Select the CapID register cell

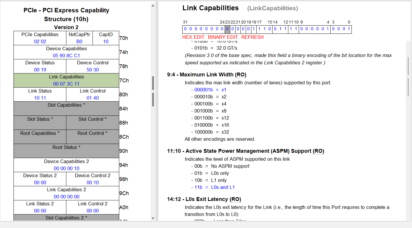[x=106, y=38]
